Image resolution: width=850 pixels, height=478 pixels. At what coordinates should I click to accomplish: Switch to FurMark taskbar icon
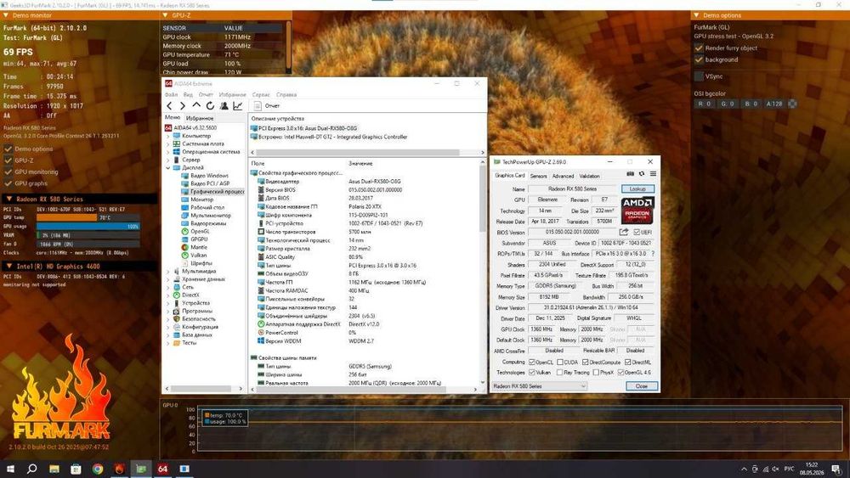[119, 469]
